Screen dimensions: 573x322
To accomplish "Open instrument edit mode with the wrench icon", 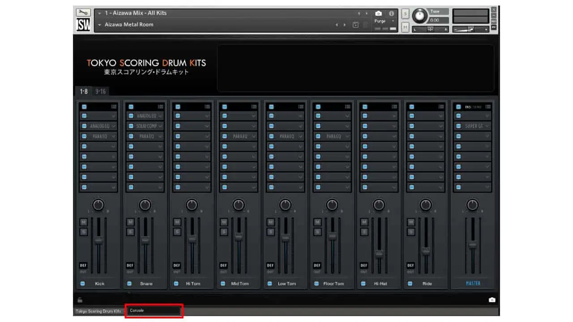I will point(83,13).
